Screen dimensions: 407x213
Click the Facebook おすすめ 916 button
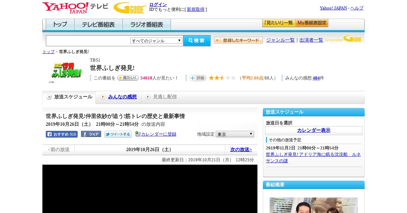click(62, 134)
